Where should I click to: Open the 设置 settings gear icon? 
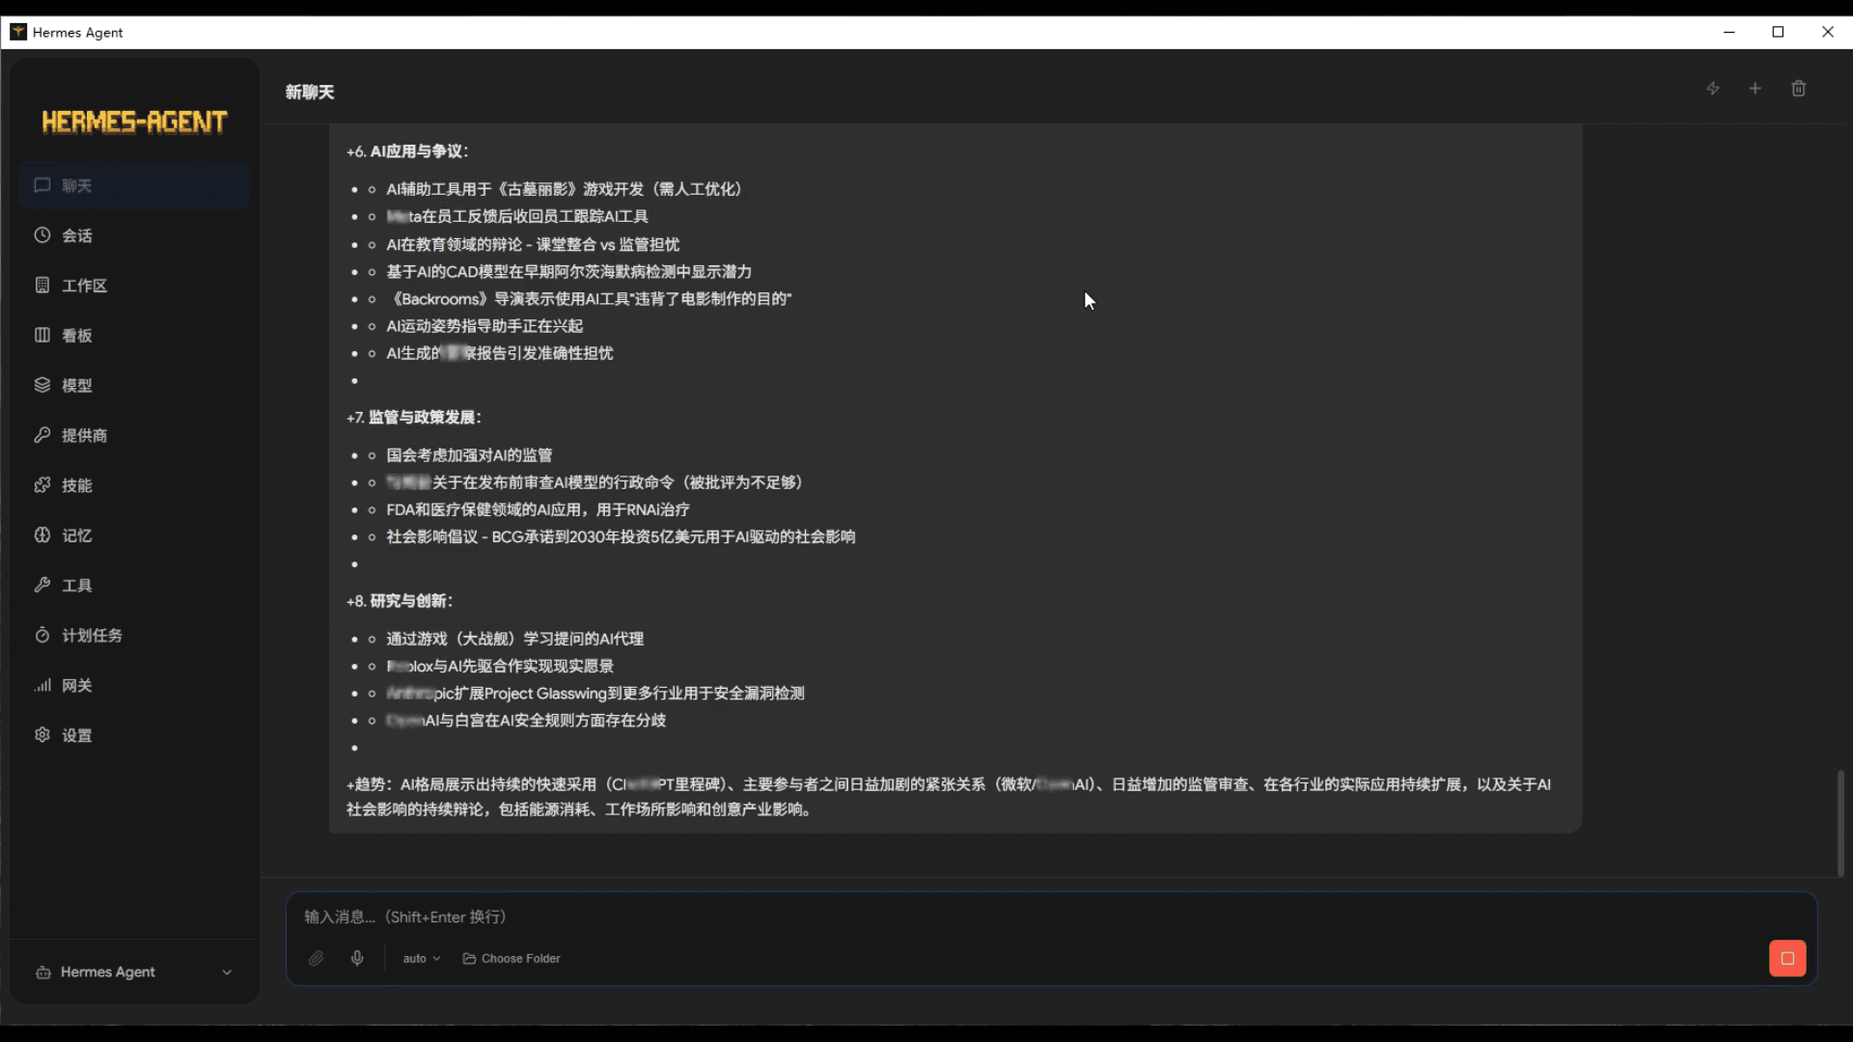42,735
